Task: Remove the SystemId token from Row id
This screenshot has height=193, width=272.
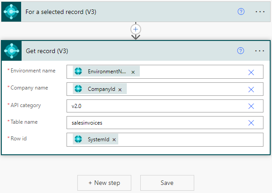Action: tap(114, 140)
